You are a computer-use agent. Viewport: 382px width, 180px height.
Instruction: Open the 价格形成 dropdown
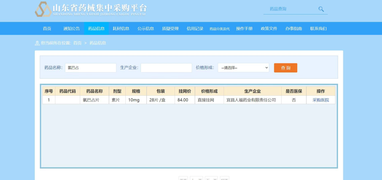point(243,67)
